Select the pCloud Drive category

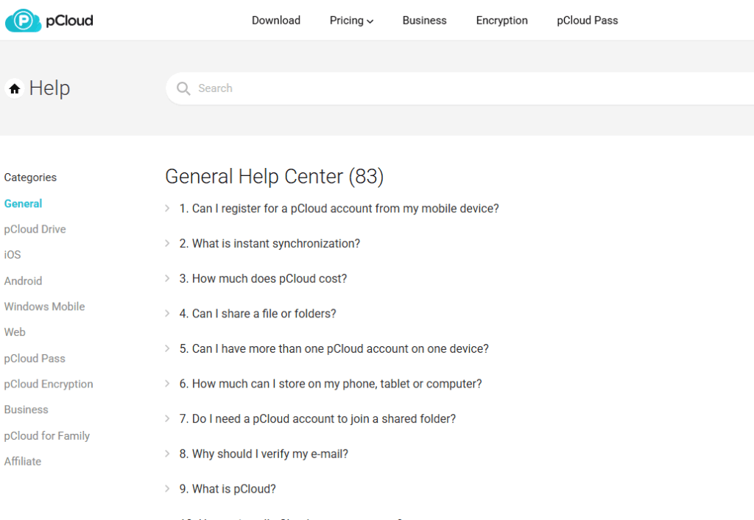pyautogui.click(x=35, y=230)
